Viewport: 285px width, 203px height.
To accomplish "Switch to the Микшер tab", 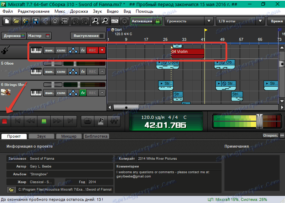I will [x=68, y=136].
